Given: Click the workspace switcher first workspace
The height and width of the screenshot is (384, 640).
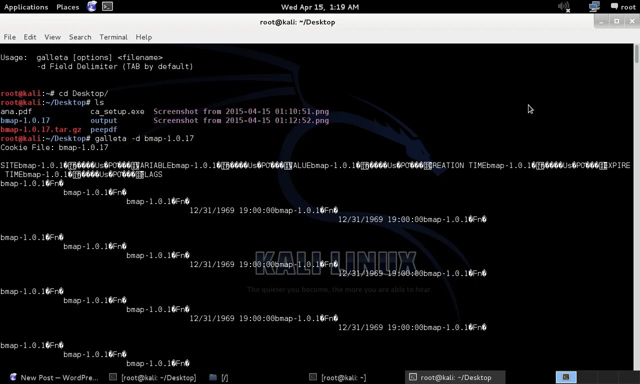Looking at the screenshot, I should pos(566,377).
